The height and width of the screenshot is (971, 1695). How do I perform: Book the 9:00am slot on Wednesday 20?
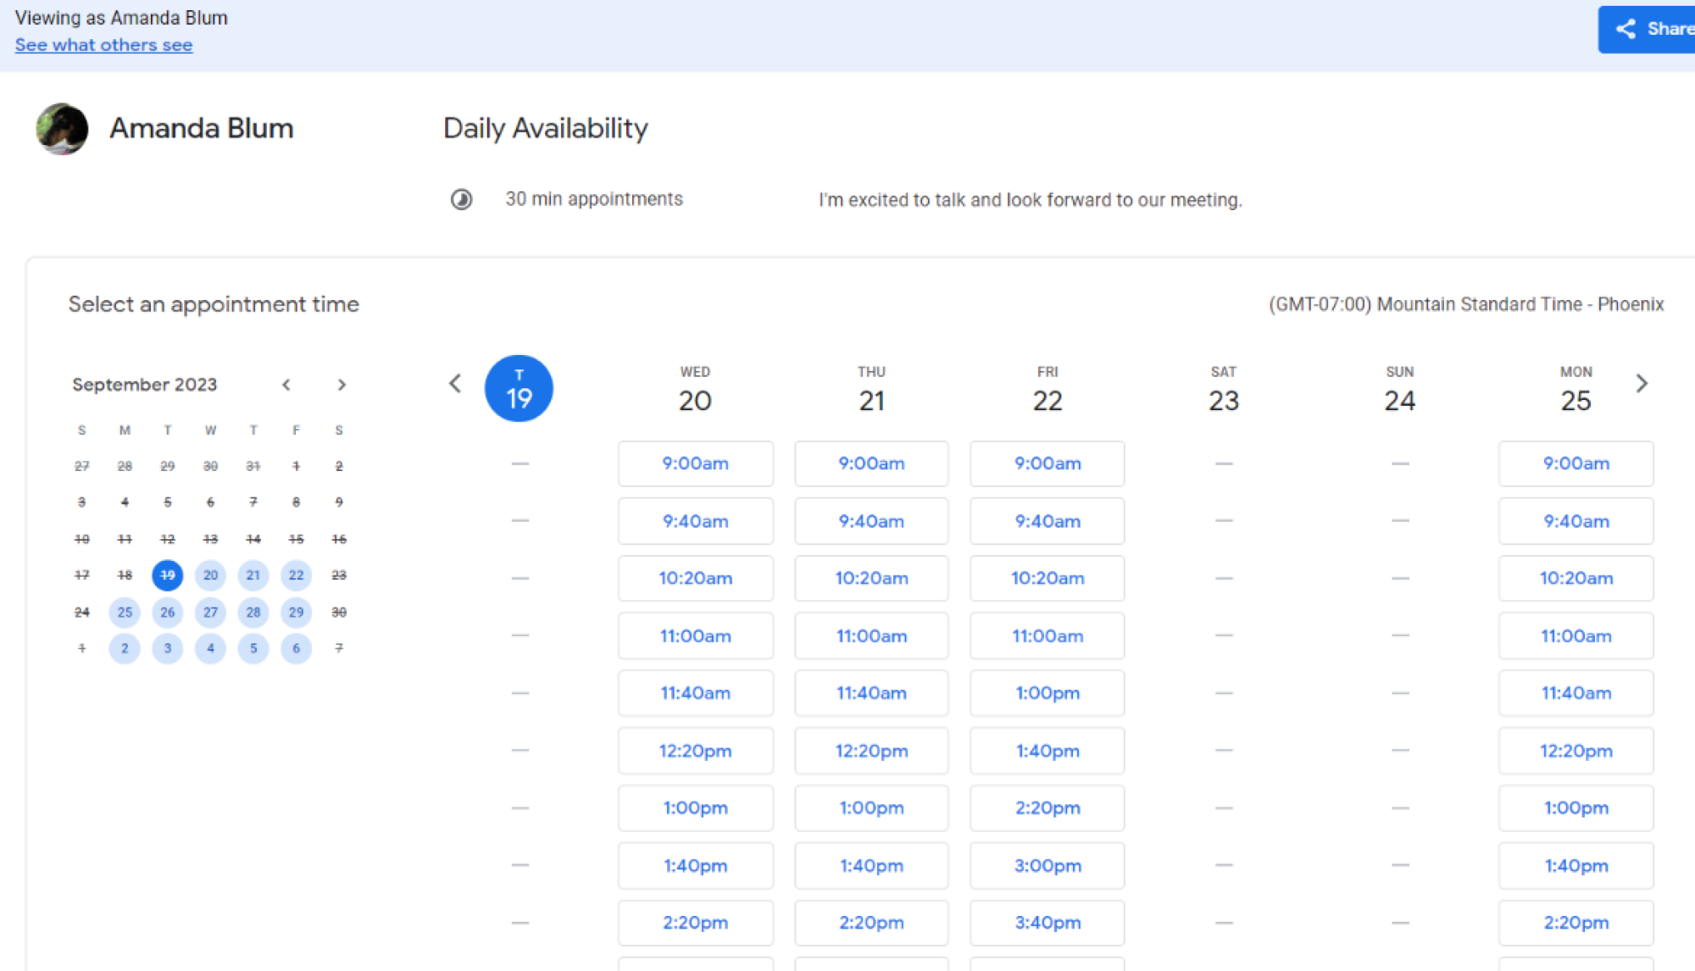pos(695,463)
